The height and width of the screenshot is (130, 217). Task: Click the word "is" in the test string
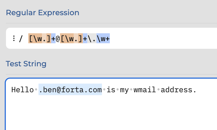pos(111,90)
